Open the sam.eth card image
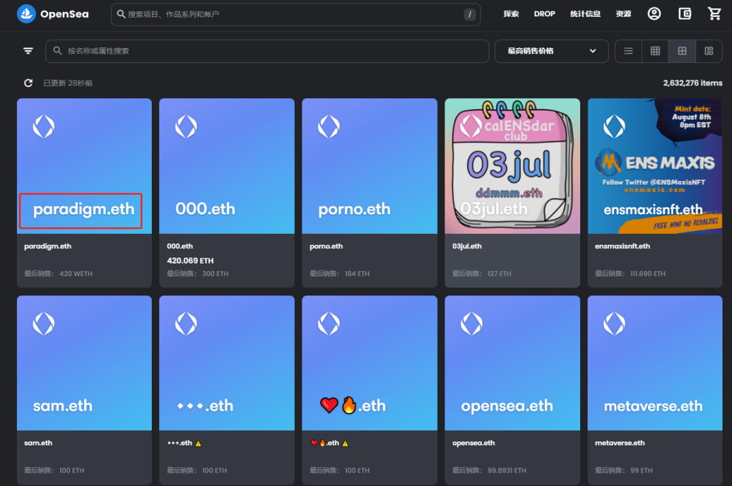Screen dimensions: 732x486 (84, 363)
